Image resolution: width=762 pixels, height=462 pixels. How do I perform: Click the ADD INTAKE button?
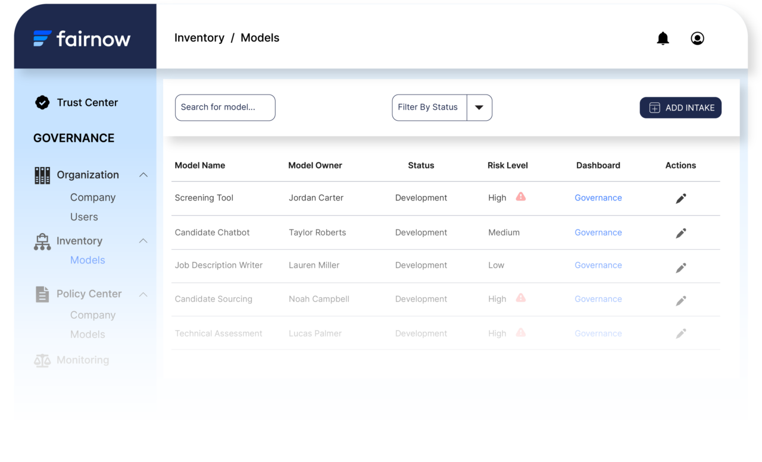click(680, 108)
